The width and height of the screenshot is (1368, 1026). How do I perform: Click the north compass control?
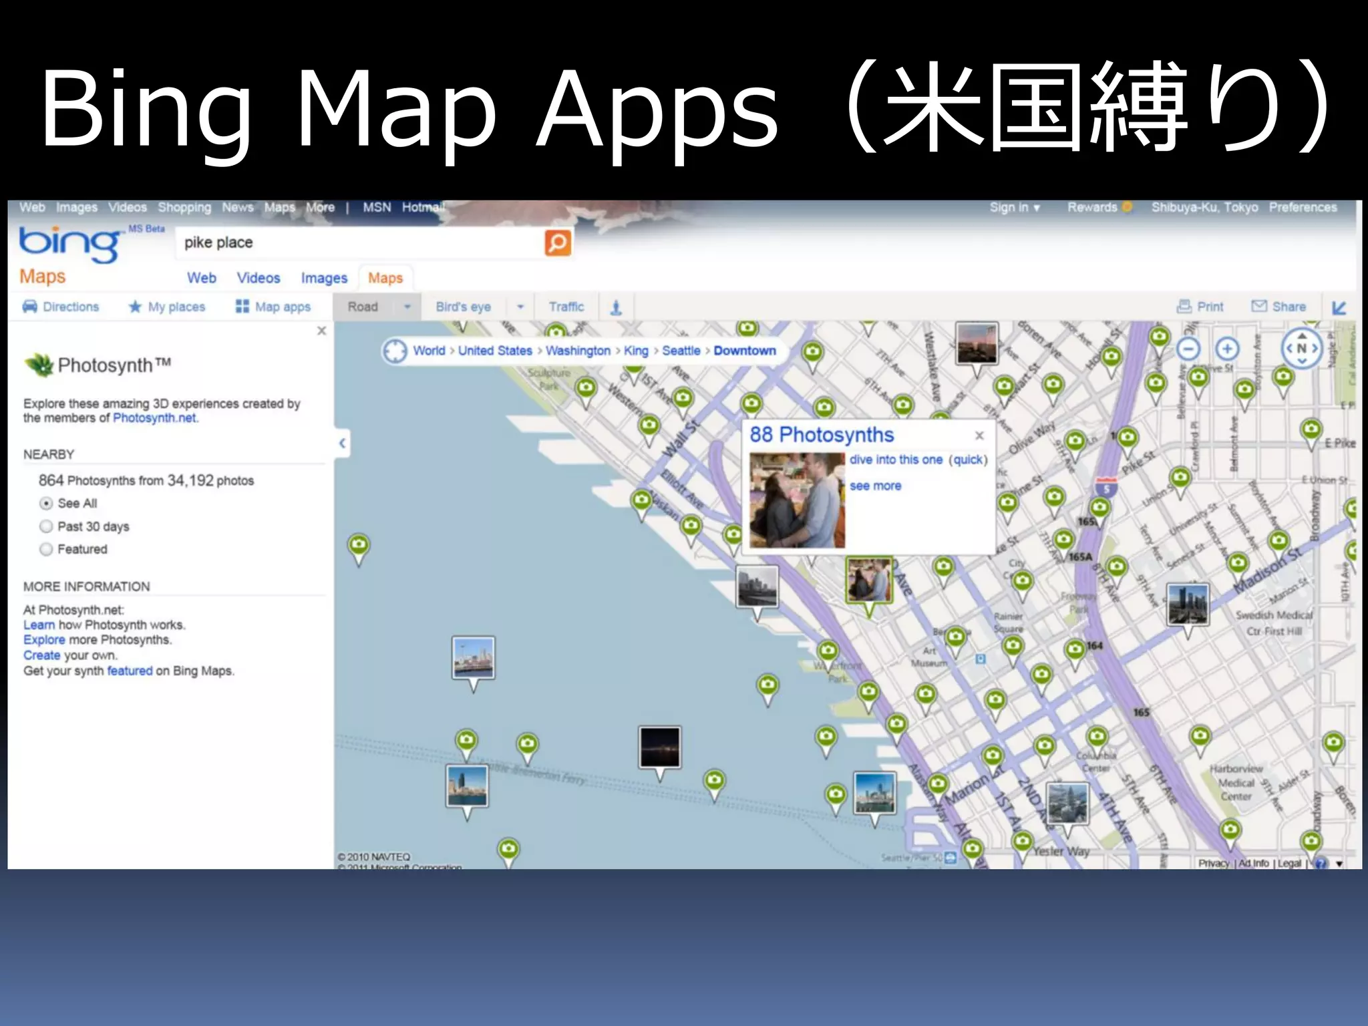click(x=1302, y=348)
